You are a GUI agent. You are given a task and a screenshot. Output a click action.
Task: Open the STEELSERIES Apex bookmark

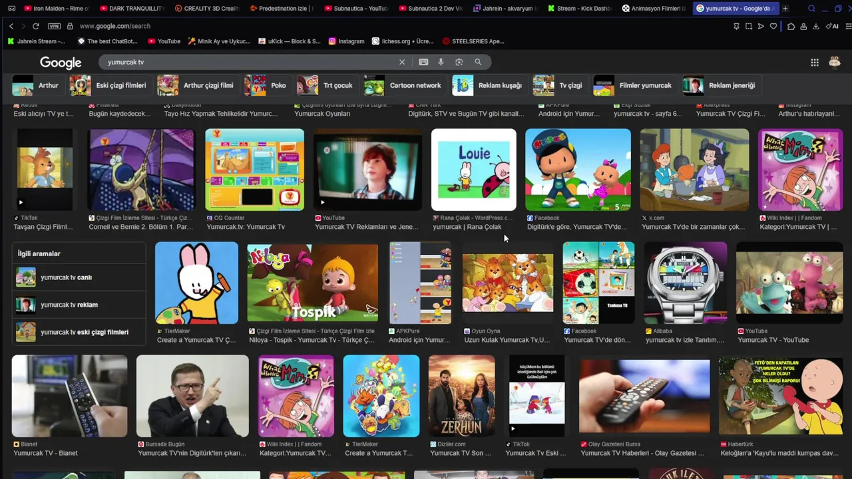tap(473, 41)
